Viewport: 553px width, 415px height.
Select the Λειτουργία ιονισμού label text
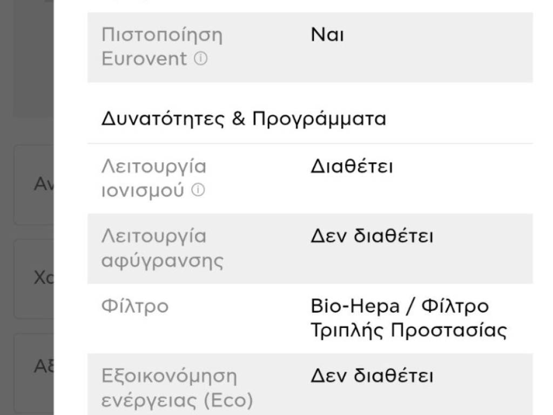coord(153,178)
